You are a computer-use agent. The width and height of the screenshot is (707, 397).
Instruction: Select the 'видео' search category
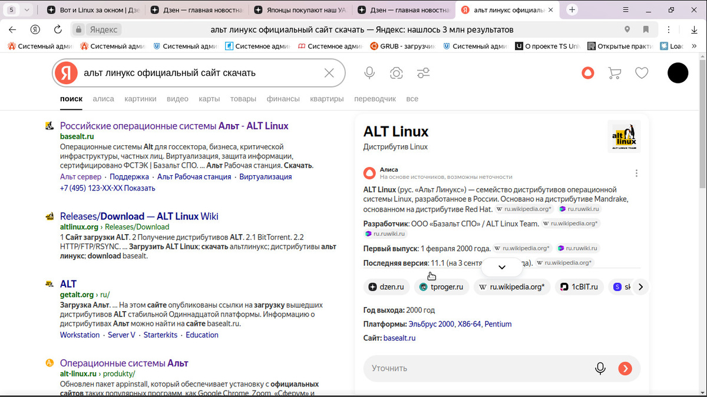coord(177,99)
